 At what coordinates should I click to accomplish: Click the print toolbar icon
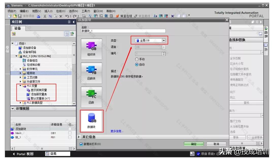pos(39,16)
